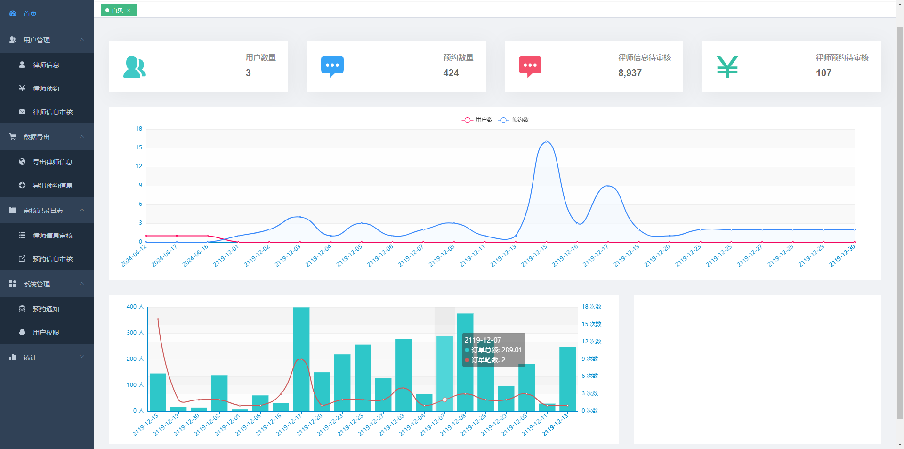Click the 2119-12-15 peak point on line chart
This screenshot has width=904, height=449.
(x=546, y=141)
